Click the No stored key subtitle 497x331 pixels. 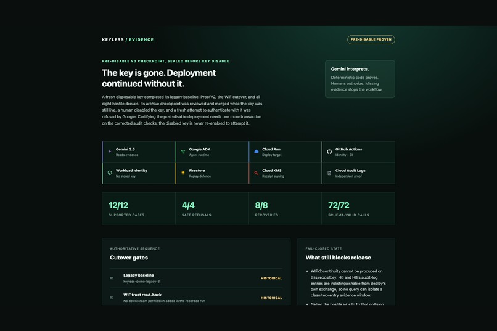click(126, 176)
